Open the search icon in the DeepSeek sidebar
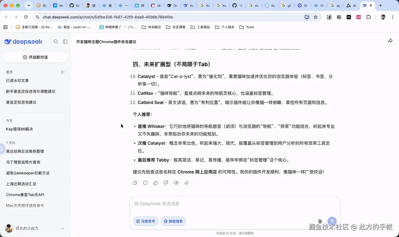 [56, 42]
